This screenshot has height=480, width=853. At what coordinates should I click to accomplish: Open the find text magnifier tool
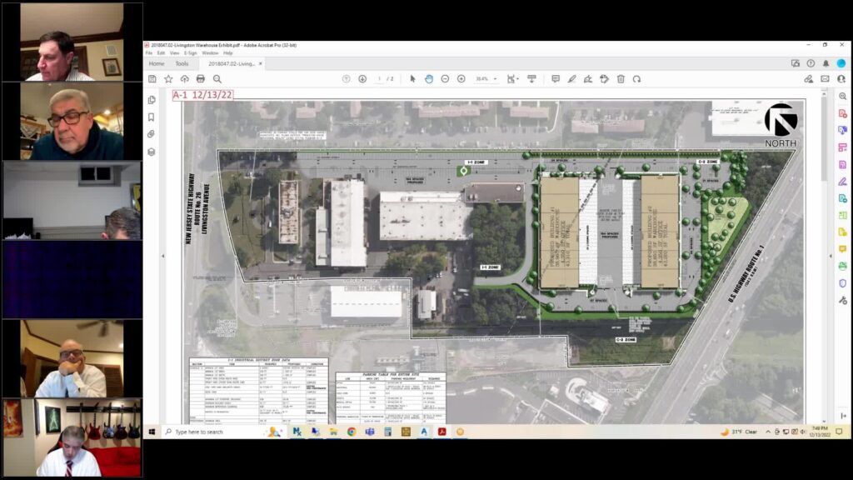(x=217, y=79)
